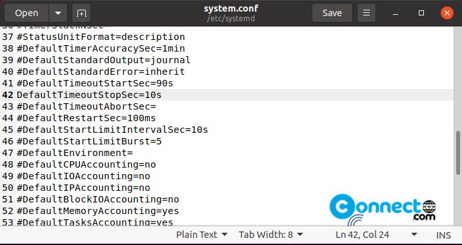This screenshot has height=245, width=462.
Task: Close the gedit window
Action: click(447, 13)
